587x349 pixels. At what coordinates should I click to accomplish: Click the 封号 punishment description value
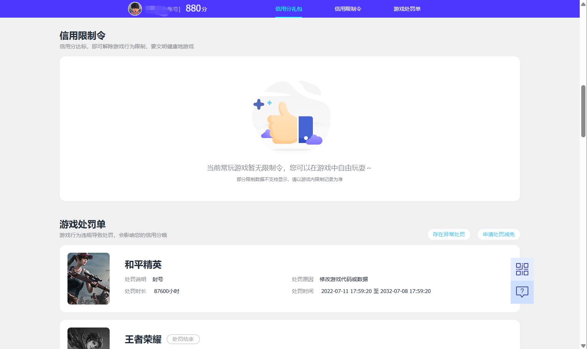[158, 279]
